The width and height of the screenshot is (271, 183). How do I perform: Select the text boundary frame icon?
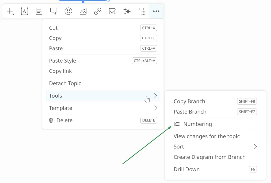24,12
